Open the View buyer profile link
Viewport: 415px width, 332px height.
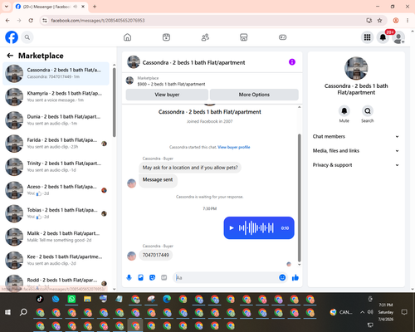(234, 147)
